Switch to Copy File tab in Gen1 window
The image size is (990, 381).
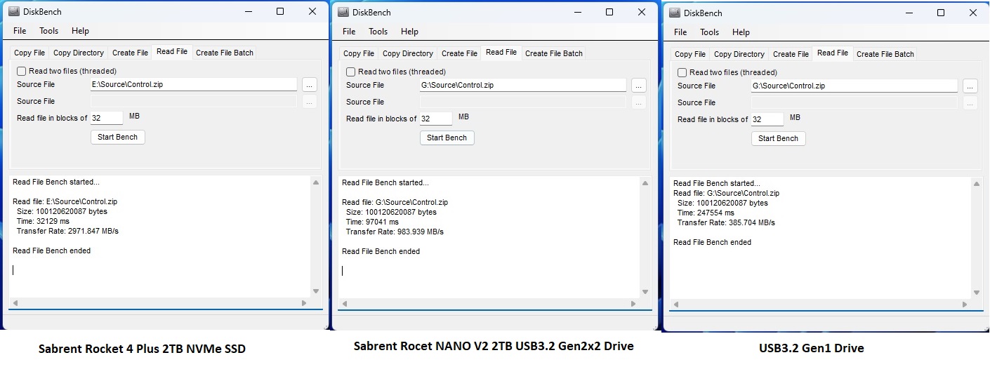[690, 54]
